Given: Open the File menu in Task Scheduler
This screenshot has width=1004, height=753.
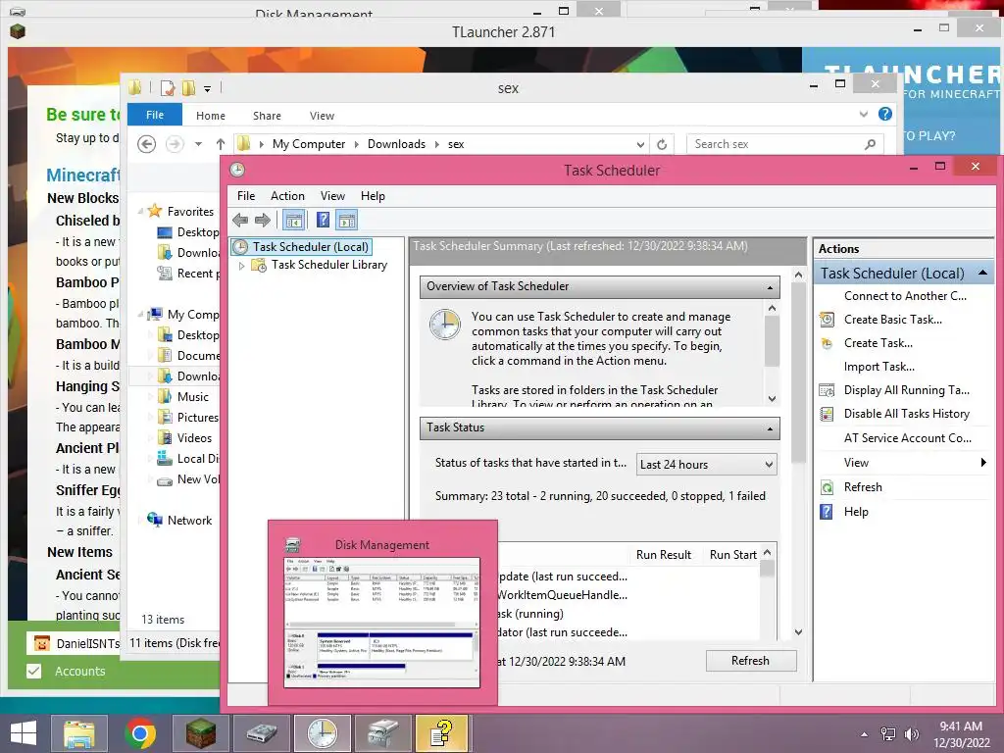Looking at the screenshot, I should click(x=246, y=196).
